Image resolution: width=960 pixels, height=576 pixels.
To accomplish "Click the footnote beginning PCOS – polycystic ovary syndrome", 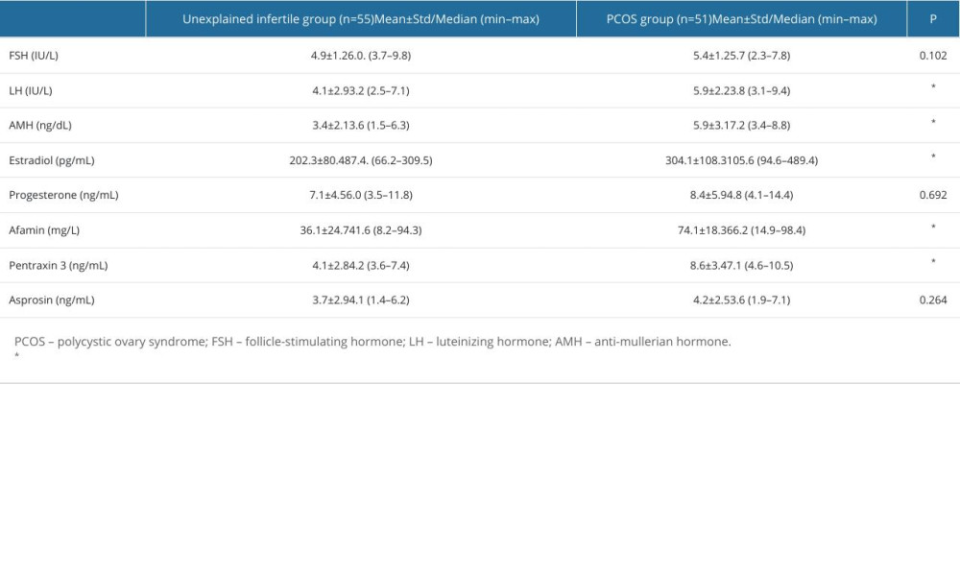I will [x=372, y=342].
